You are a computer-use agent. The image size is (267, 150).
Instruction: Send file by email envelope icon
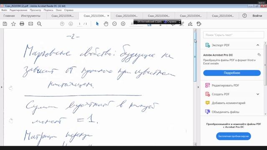pyautogui.click(x=30, y=24)
